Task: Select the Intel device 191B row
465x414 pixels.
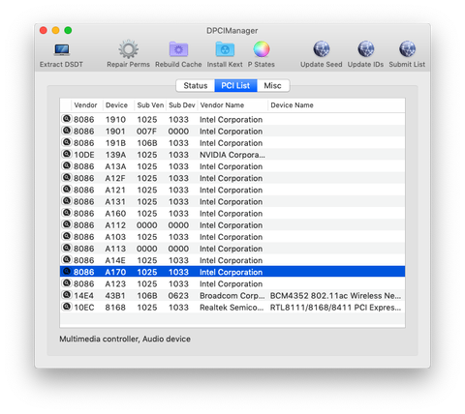Action: [232, 143]
